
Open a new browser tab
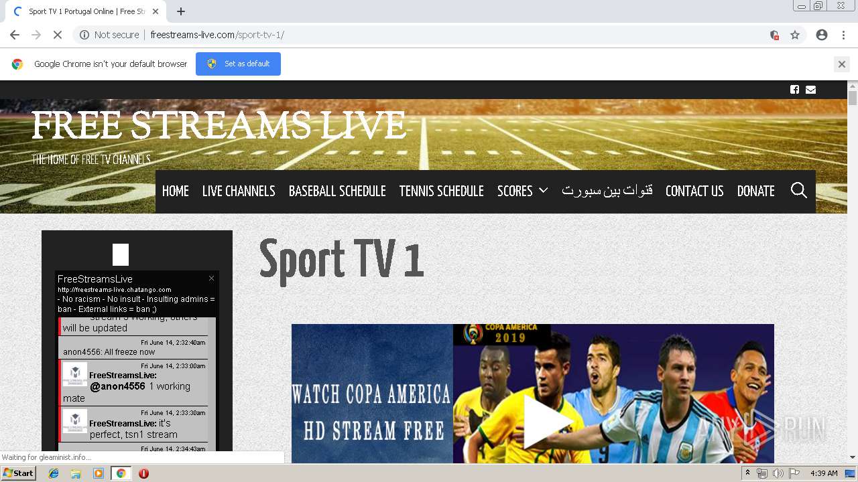pyautogui.click(x=181, y=11)
